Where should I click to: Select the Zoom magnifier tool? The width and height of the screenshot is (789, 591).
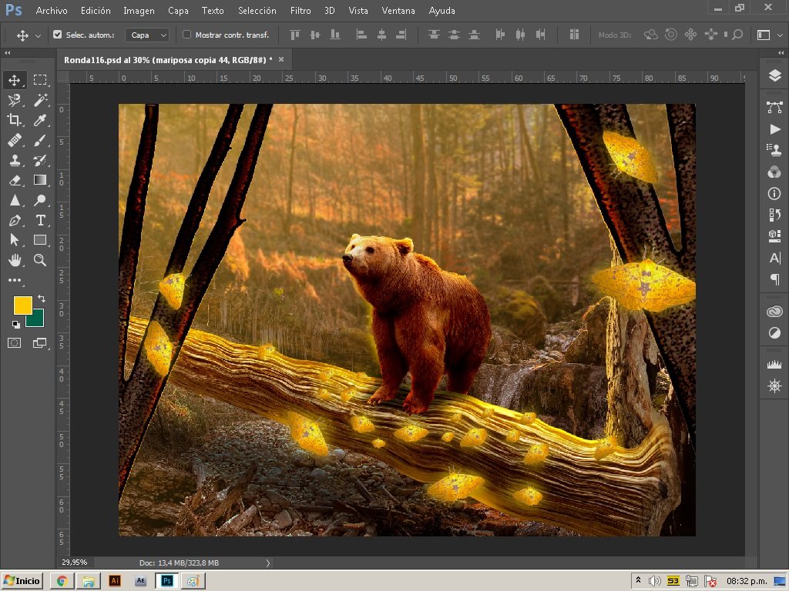click(x=40, y=260)
